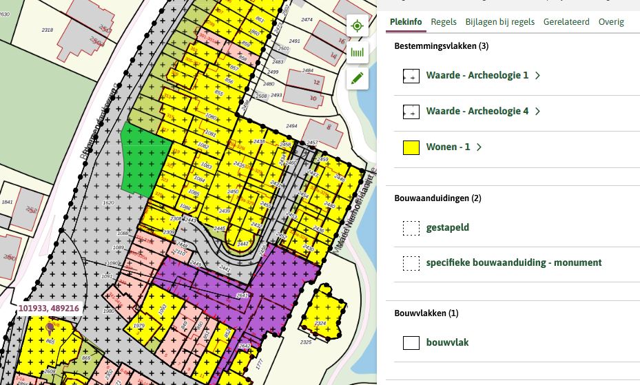Open the Overig tab

coord(611,22)
